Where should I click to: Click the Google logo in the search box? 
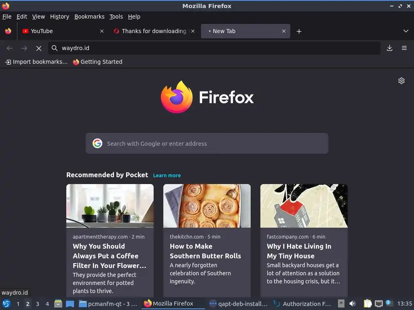pyautogui.click(x=97, y=143)
